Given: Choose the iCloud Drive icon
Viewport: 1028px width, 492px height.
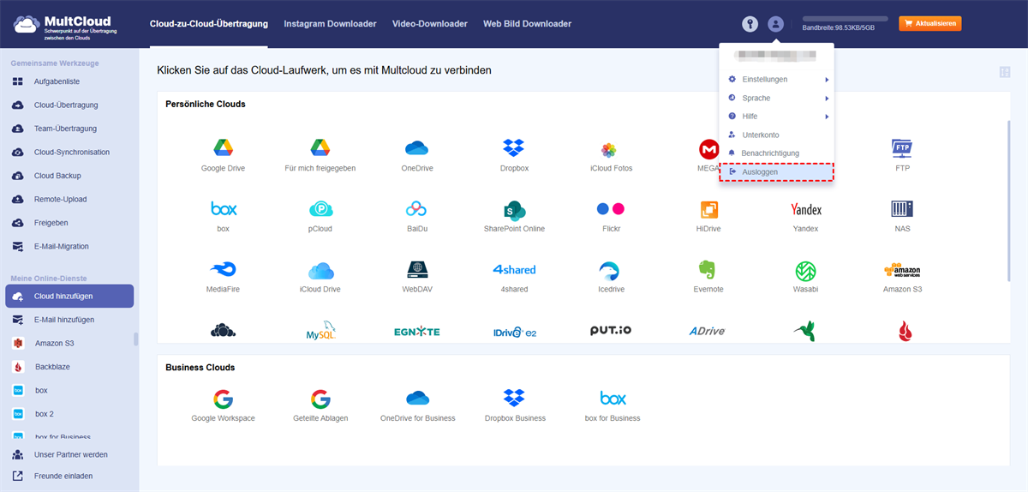Looking at the screenshot, I should pyautogui.click(x=320, y=271).
